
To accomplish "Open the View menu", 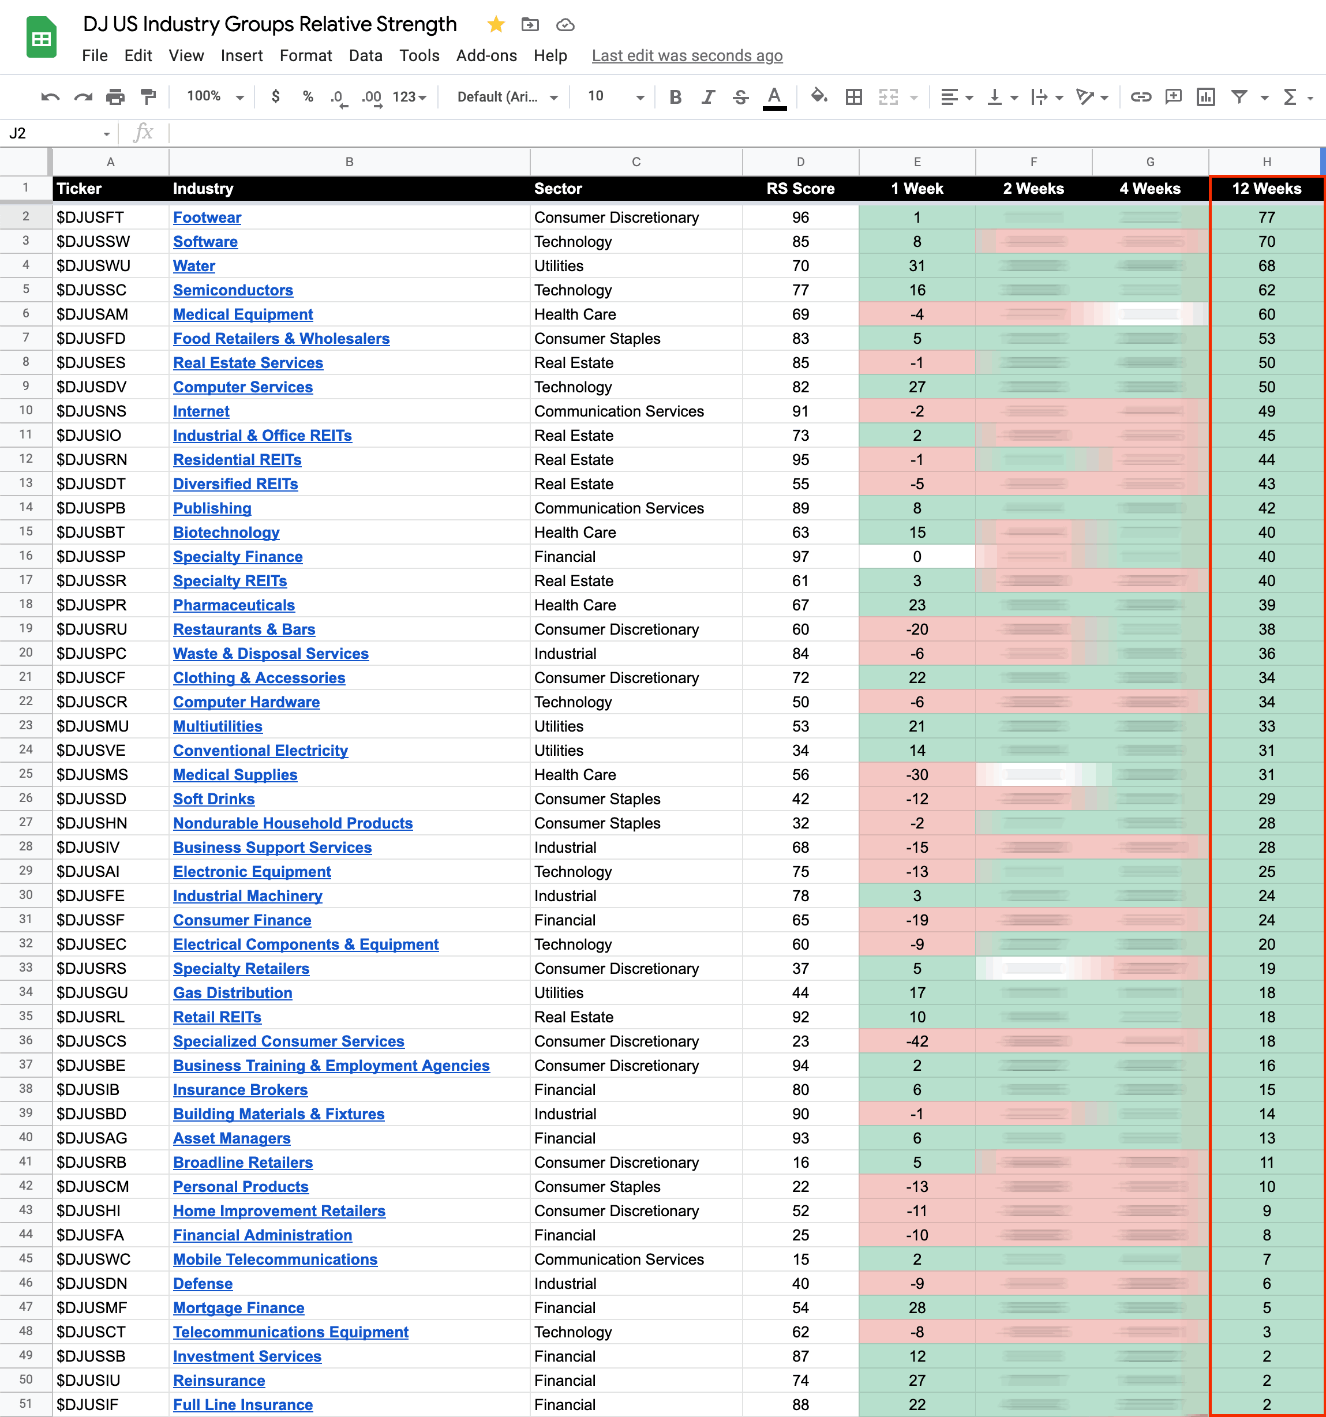I will tap(186, 55).
